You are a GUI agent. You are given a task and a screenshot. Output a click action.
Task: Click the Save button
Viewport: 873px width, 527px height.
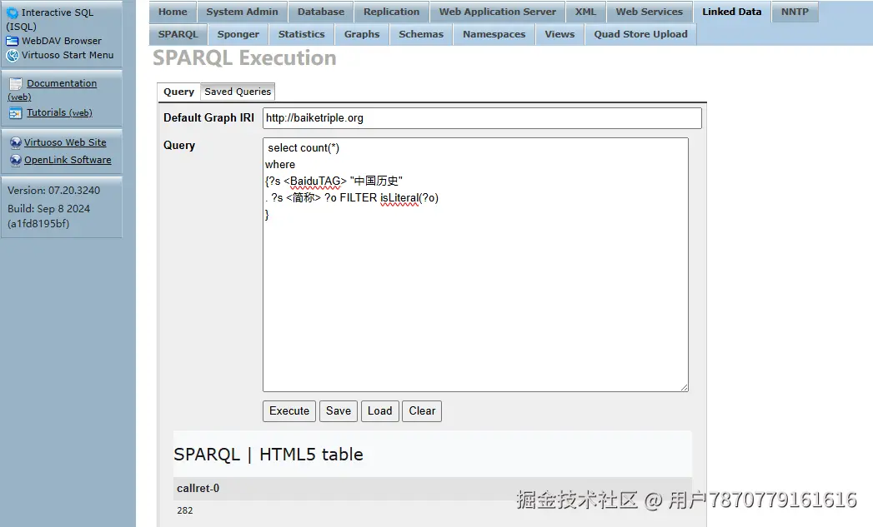(339, 410)
